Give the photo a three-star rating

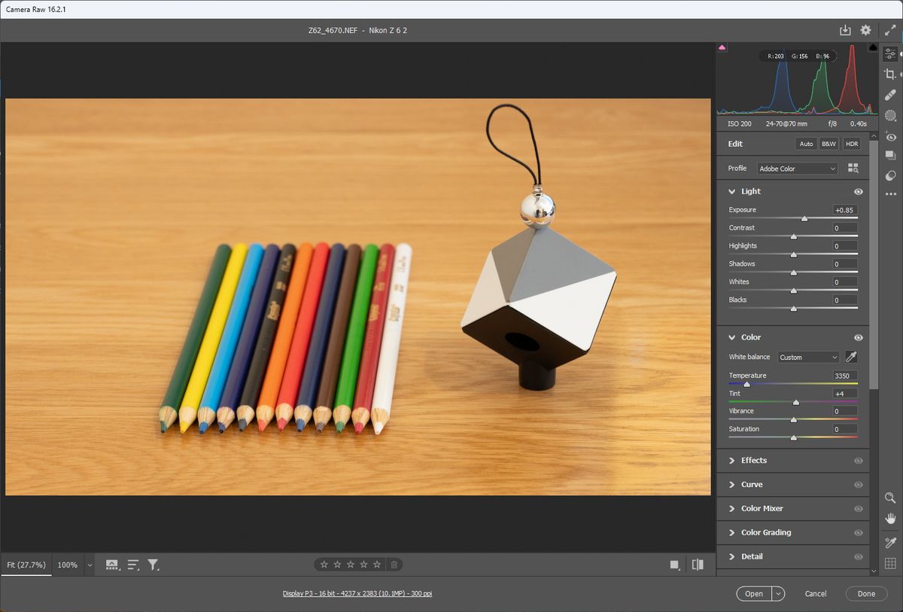[x=350, y=564]
